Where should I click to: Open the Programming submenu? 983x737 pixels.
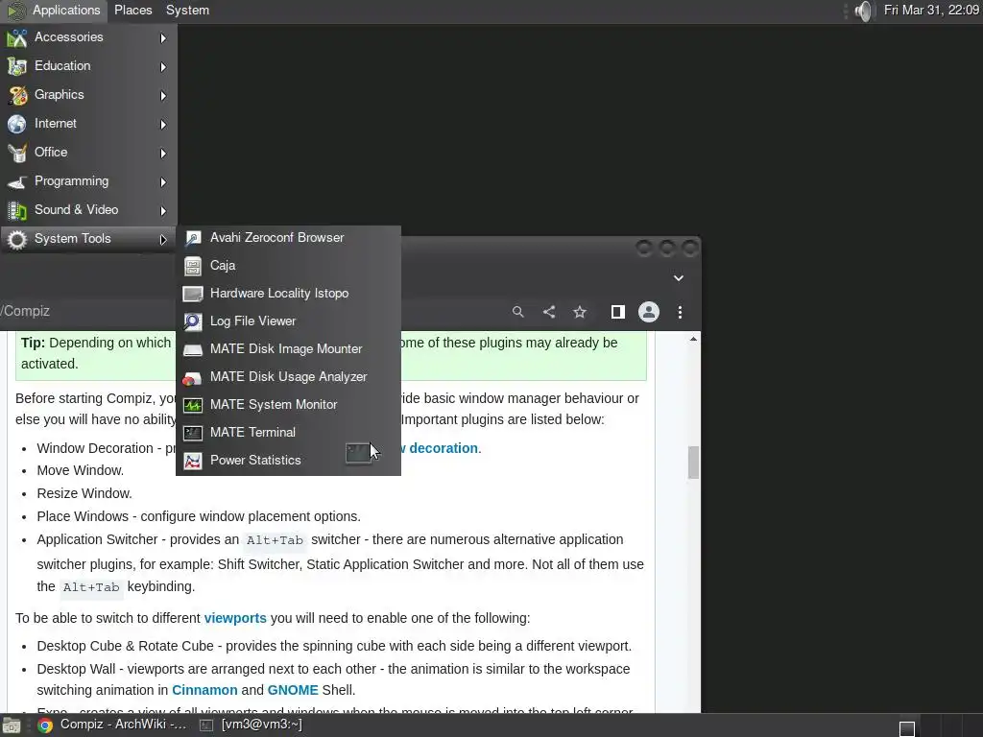click(x=88, y=181)
